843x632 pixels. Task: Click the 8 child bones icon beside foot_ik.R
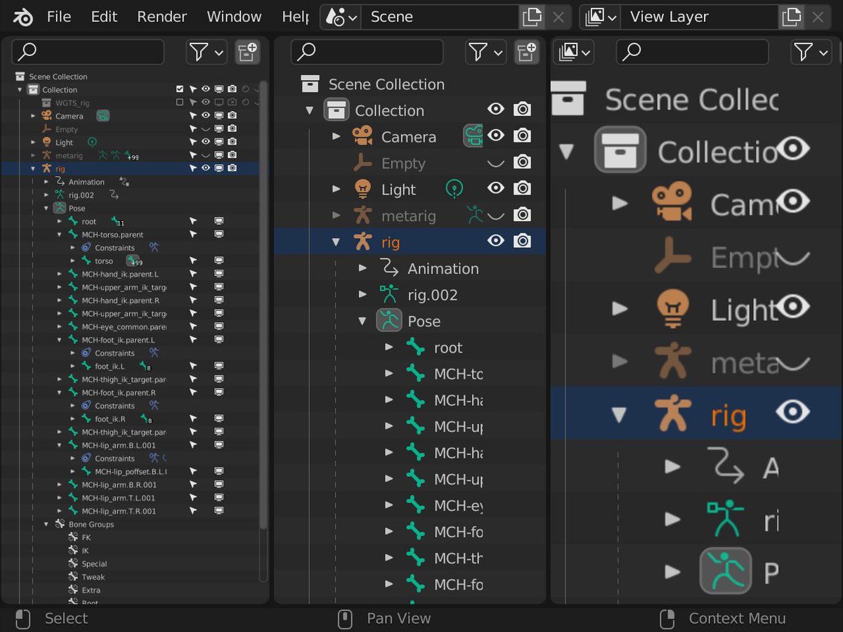coord(145,419)
